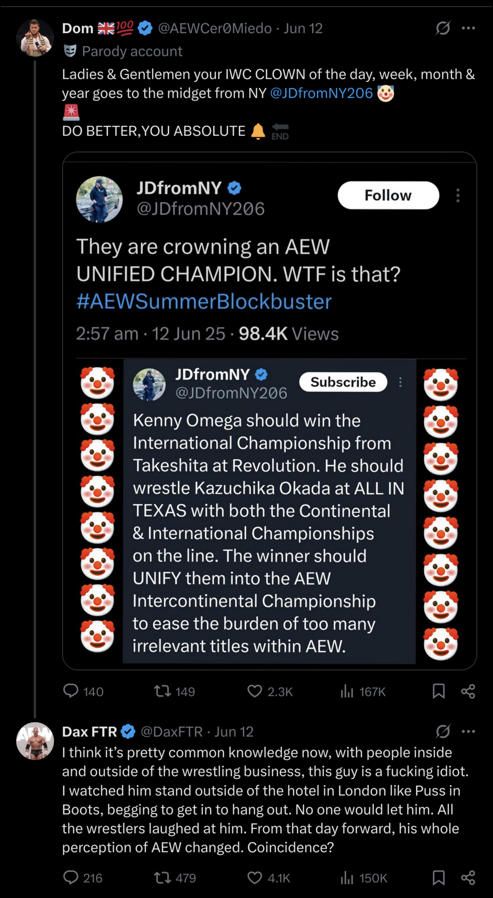Click Grok icon on Dax FTR's tweet
This screenshot has height=898, width=493.
[443, 731]
